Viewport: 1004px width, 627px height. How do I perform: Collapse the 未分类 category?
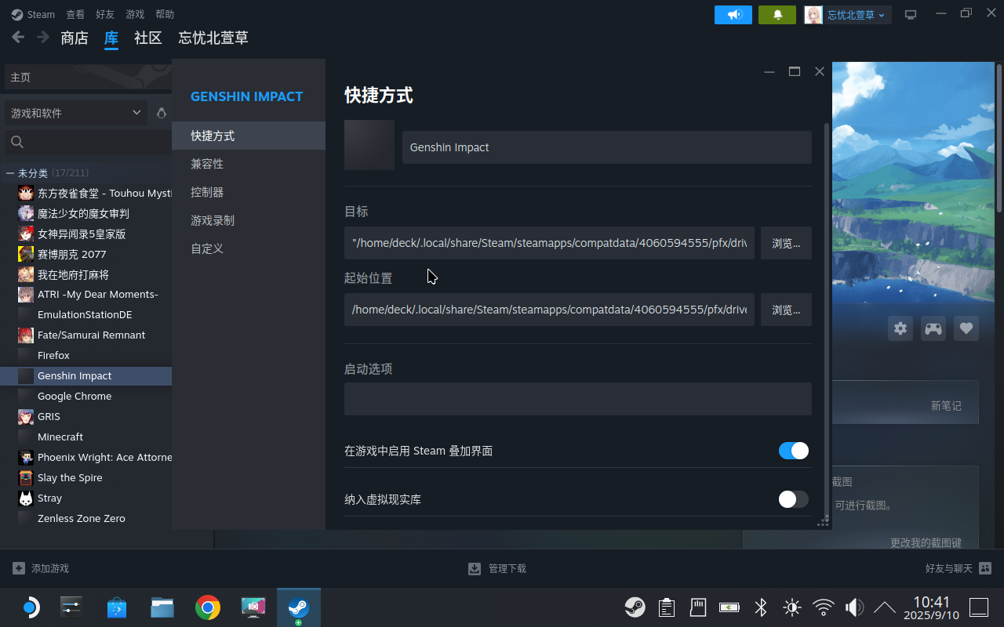coord(10,172)
